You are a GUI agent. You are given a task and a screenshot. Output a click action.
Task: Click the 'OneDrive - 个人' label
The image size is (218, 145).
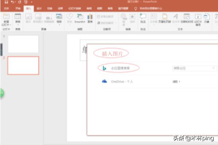[x=122, y=82]
